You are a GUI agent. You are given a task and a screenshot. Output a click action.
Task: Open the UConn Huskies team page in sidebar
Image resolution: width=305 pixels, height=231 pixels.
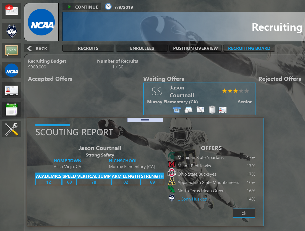[x=12, y=31]
